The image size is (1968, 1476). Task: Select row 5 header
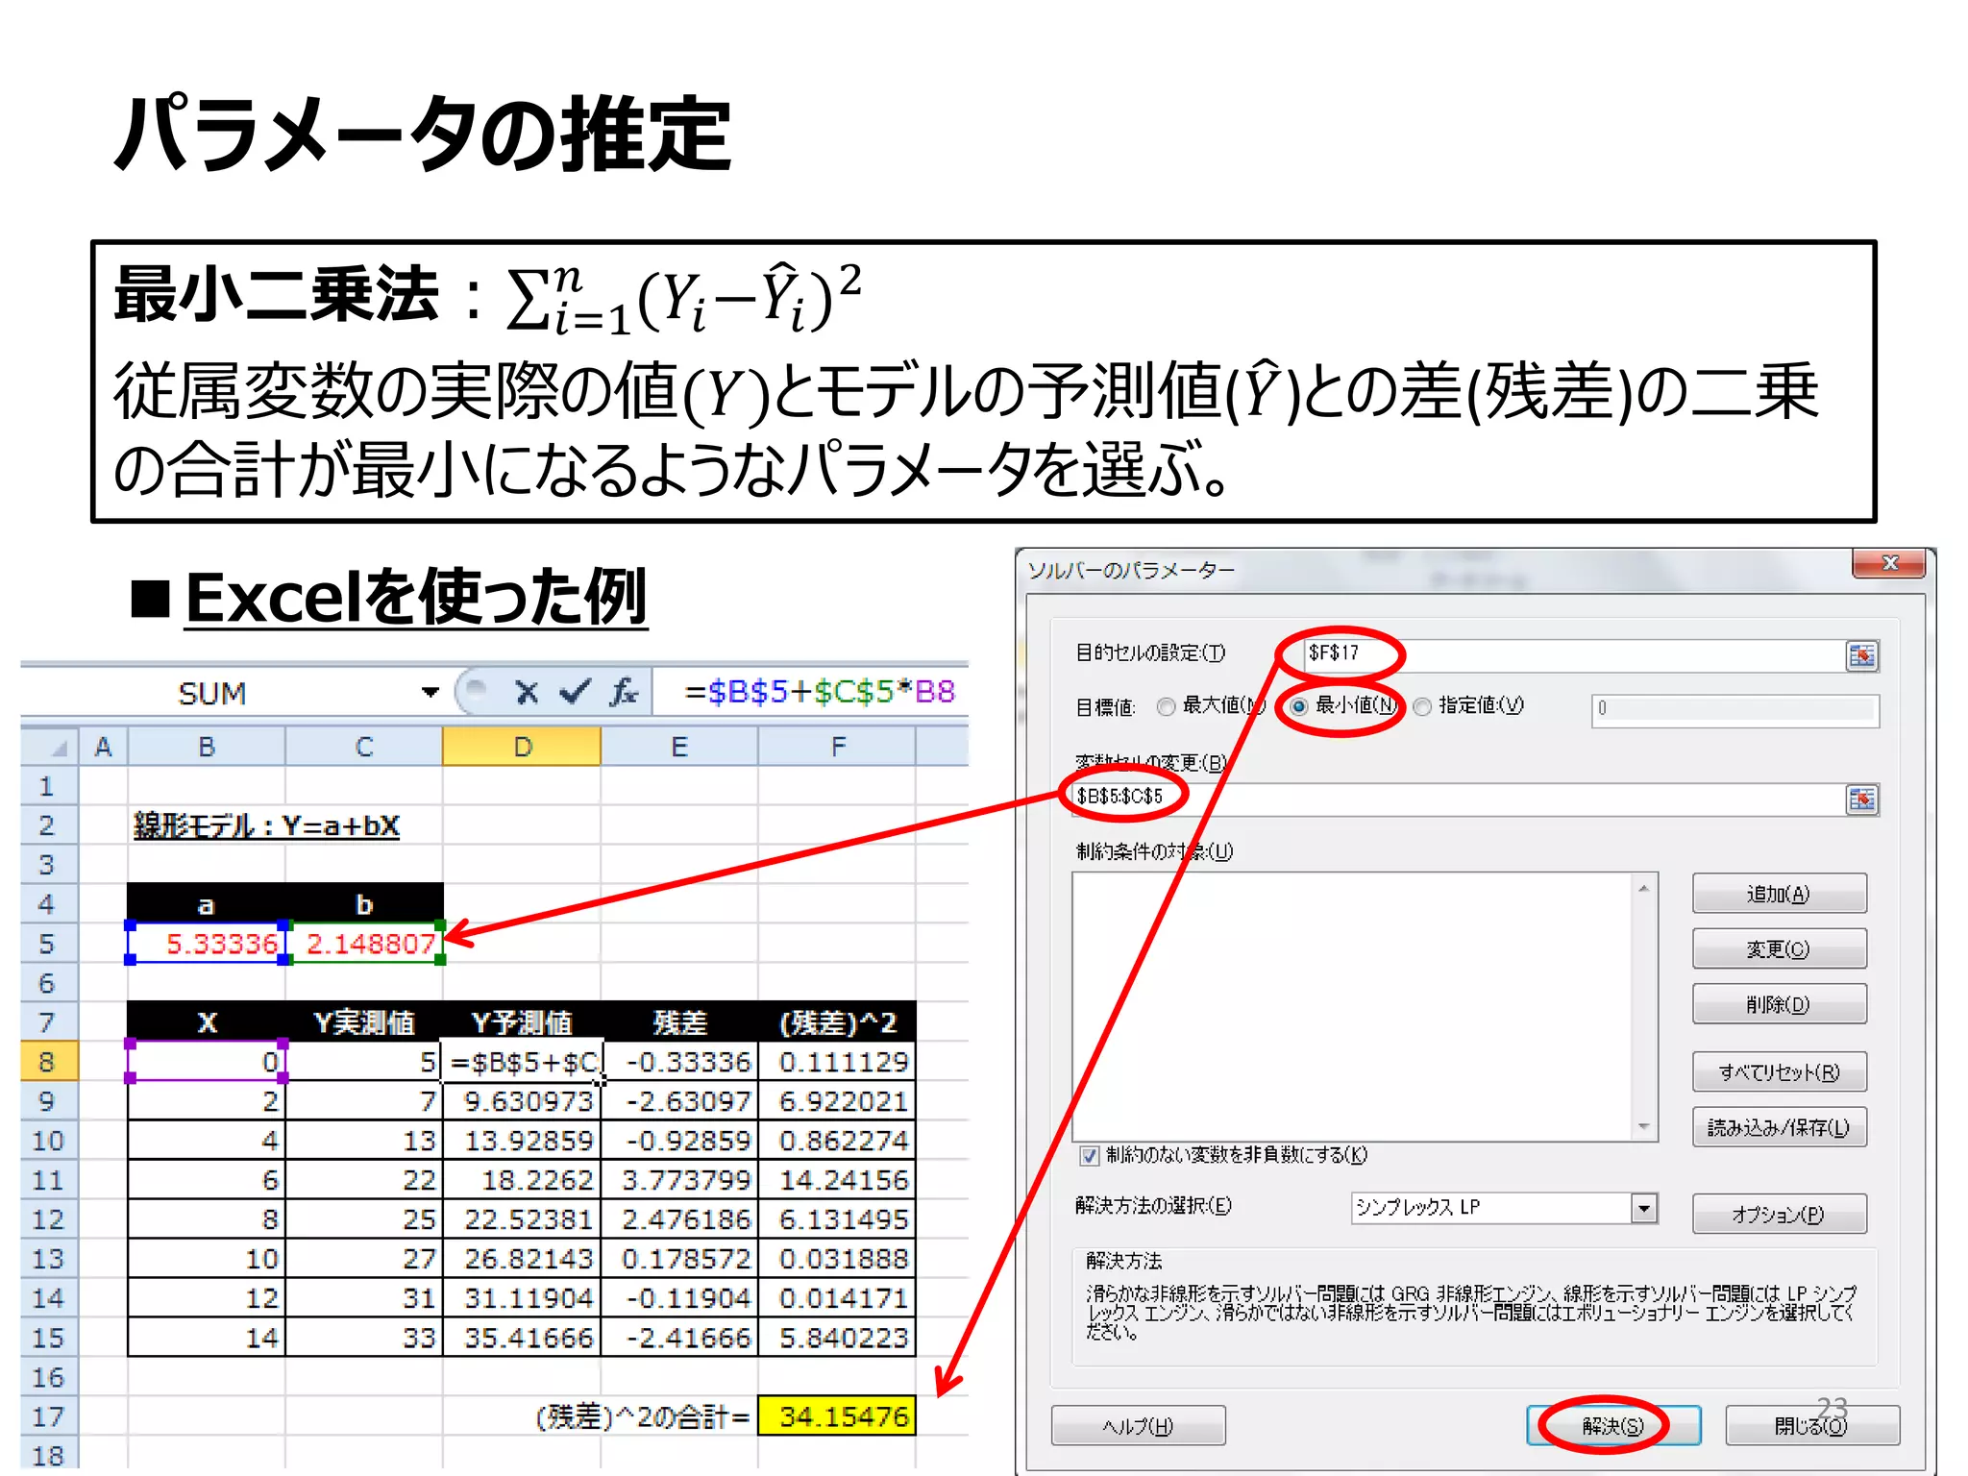tap(48, 944)
